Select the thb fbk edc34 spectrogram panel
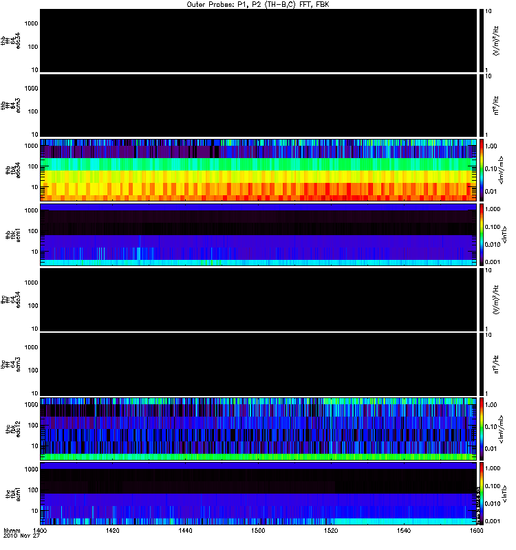 click(259, 170)
